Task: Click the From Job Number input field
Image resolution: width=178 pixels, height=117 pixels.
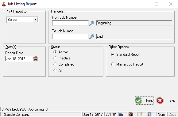Action: tap(70, 23)
